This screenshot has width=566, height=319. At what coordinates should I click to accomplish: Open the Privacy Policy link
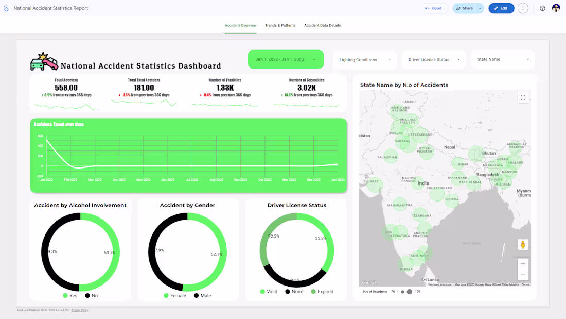[80, 310]
